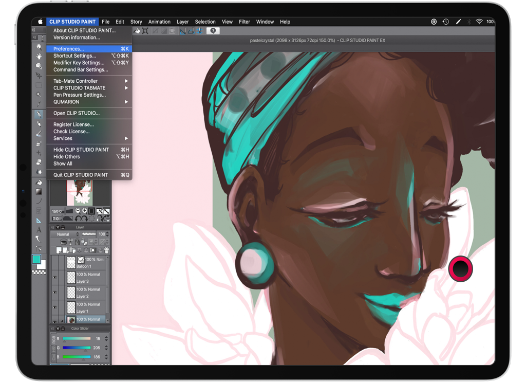Click the green G color slider
The image size is (526, 382).
77,348
